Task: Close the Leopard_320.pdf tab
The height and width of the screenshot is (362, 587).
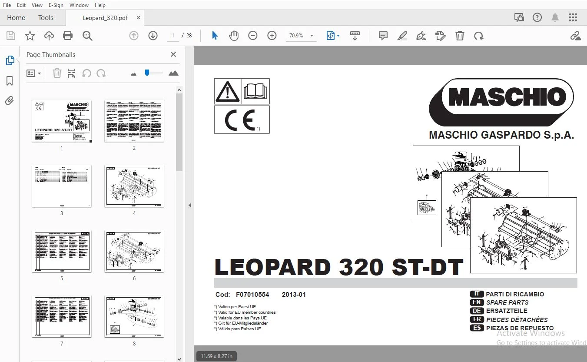Action: pyautogui.click(x=138, y=18)
